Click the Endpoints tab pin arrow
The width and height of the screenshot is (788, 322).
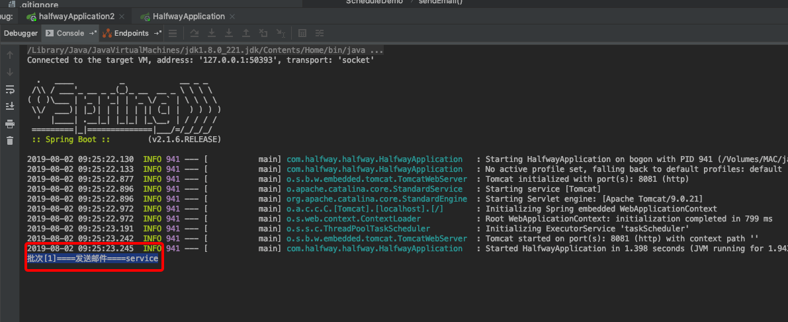[157, 33]
